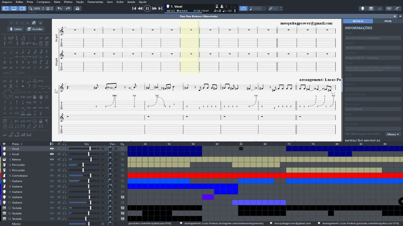Toggle visibility of track 3. Bateria

click(52, 159)
